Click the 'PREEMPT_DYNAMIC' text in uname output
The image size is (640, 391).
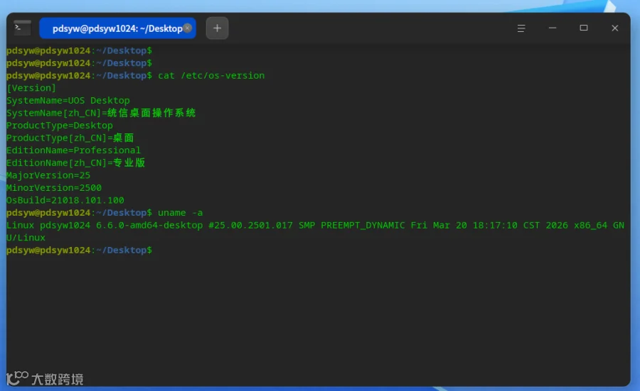363,225
